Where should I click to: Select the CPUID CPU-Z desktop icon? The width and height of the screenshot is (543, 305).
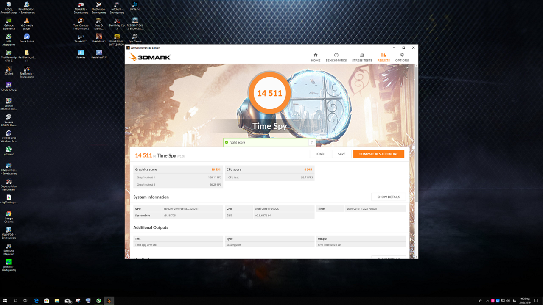[8, 87]
